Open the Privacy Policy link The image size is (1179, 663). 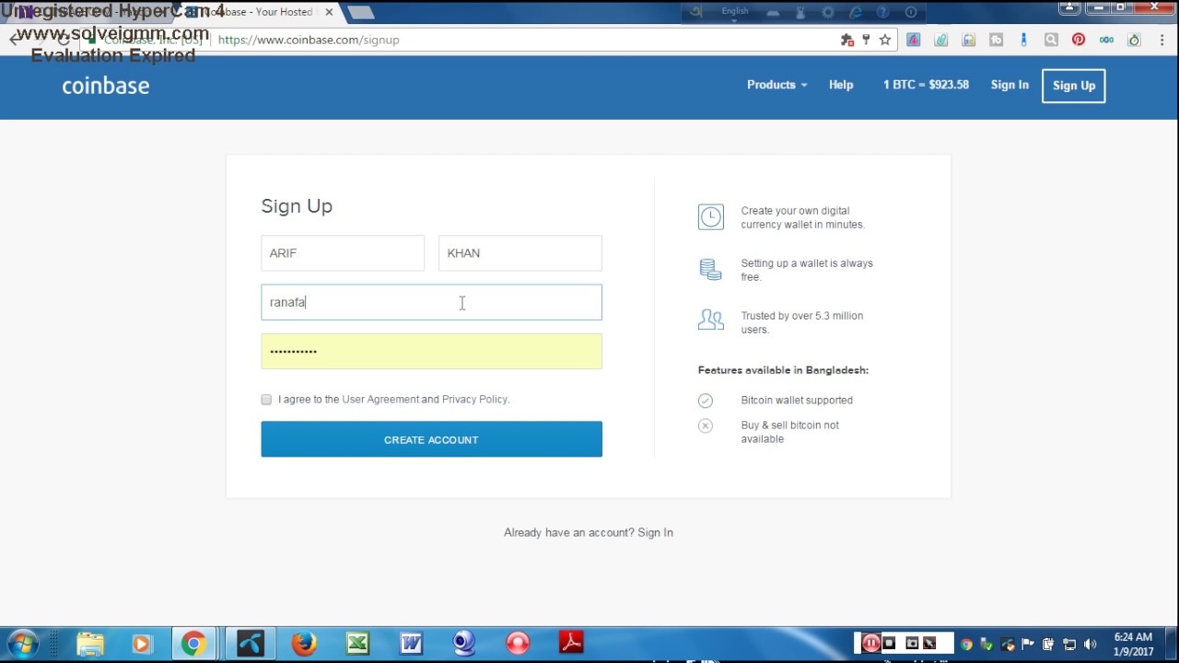click(x=474, y=400)
